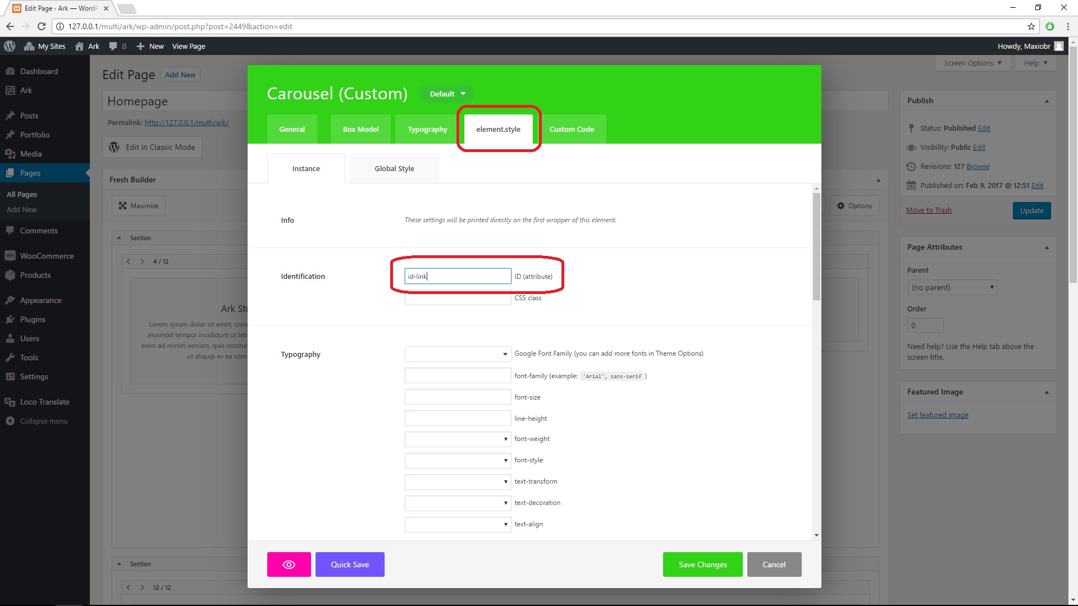Click the Move to Trash link
1078x606 pixels.
(929, 210)
